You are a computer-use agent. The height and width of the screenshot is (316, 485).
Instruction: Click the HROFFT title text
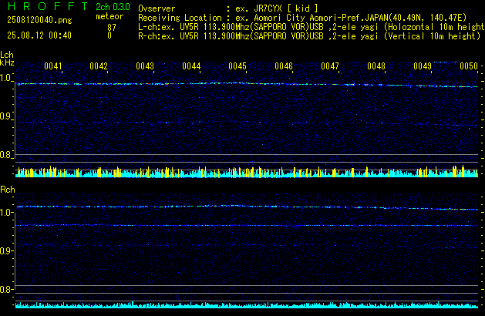(48, 6)
